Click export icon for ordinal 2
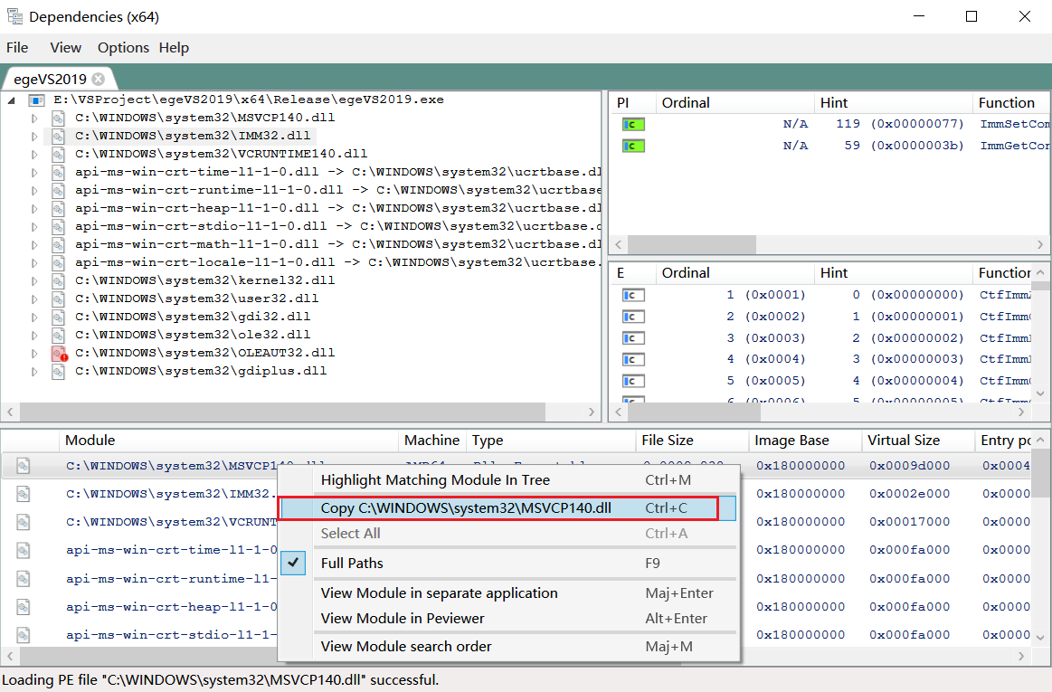The height and width of the screenshot is (692, 1052). tap(633, 317)
